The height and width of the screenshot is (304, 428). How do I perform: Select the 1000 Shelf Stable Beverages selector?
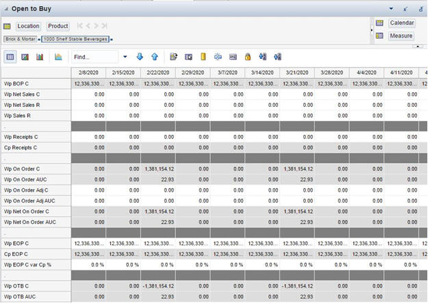coord(75,39)
